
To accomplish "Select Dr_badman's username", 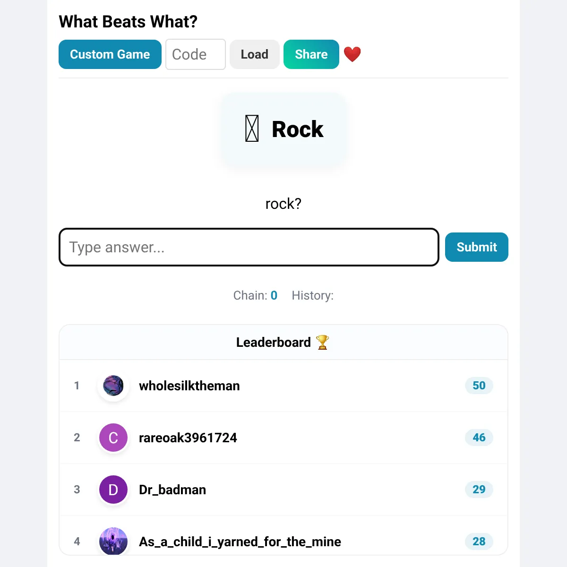I will [x=172, y=490].
